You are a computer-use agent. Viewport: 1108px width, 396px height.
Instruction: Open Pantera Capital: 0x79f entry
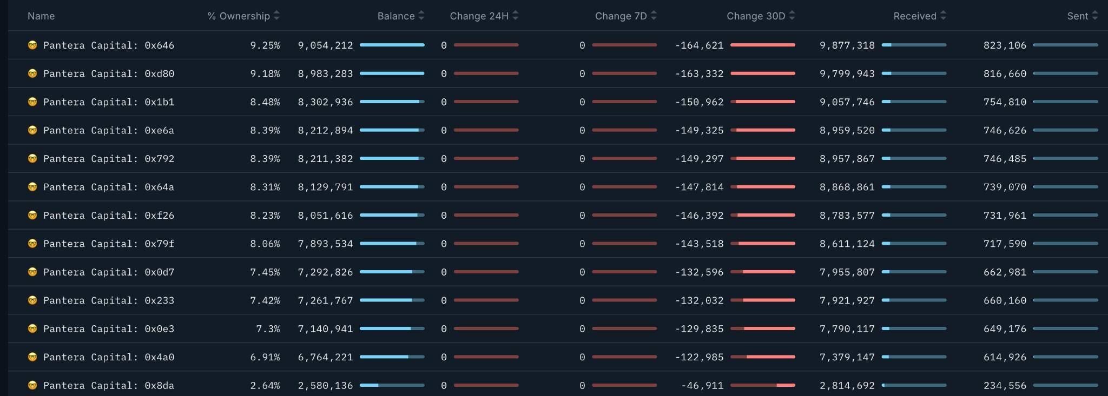coord(109,244)
